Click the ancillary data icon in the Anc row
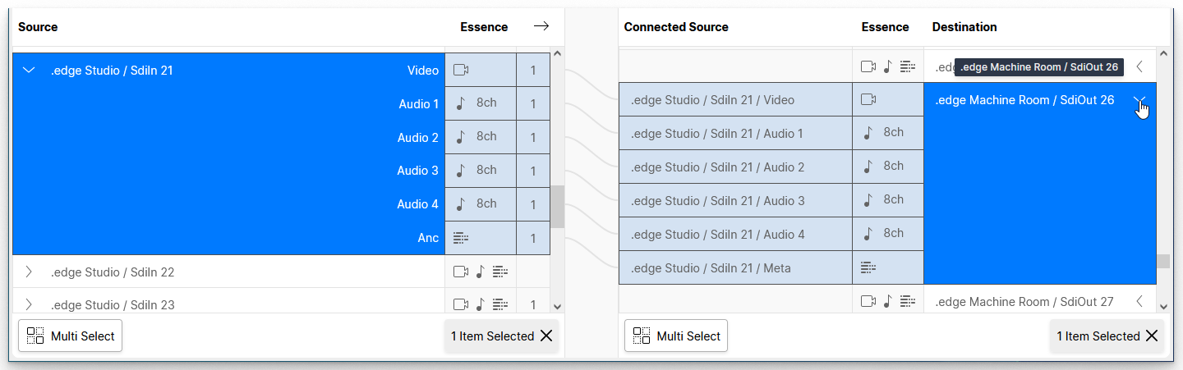 coord(461,238)
